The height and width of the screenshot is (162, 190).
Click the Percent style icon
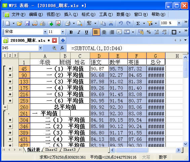point(149,32)
